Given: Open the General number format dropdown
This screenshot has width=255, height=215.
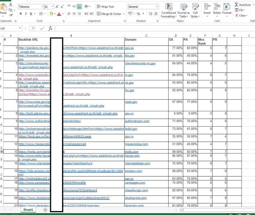Looking at the screenshot, I should pos(156,7).
